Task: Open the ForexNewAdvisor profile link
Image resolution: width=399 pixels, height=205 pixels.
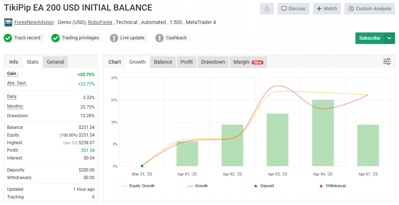Action: pos(34,23)
